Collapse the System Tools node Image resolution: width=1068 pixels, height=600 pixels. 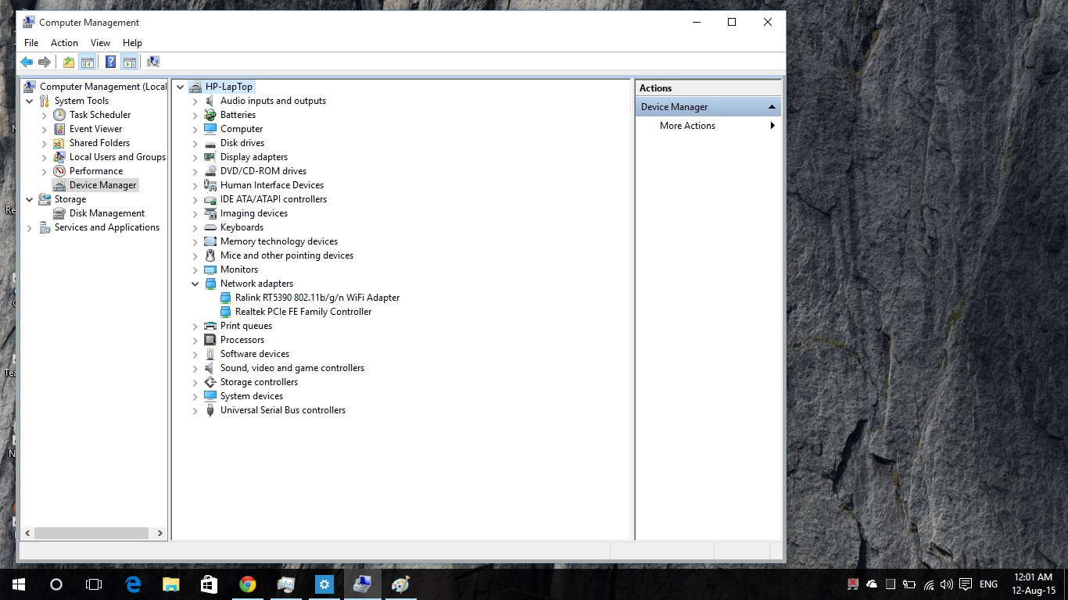pyautogui.click(x=30, y=101)
